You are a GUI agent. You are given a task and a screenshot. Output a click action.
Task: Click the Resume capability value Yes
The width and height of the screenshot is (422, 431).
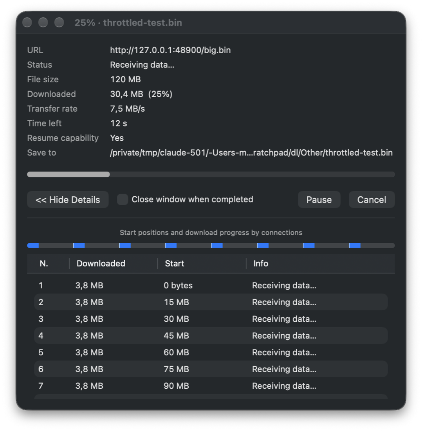point(117,138)
